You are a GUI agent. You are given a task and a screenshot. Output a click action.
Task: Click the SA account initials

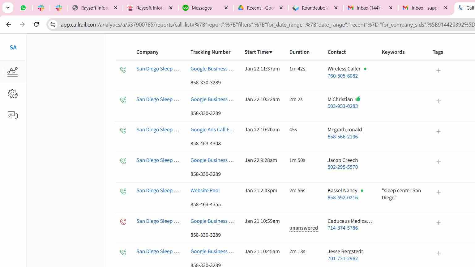13,48
